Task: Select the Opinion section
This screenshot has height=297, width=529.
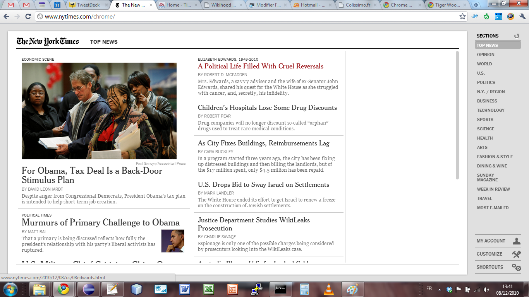Action: click(486, 55)
